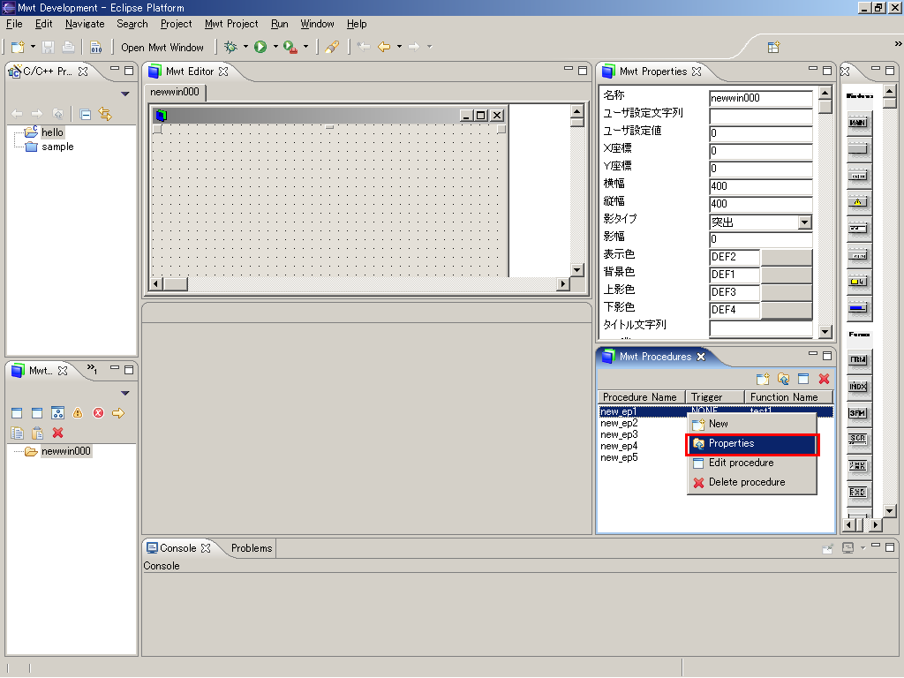Click the red error circle icon in Mwt view
Image resolution: width=904 pixels, height=678 pixels.
point(99,413)
